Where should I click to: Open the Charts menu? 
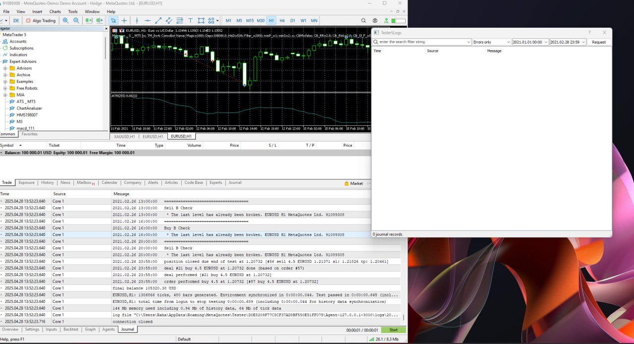(55, 11)
